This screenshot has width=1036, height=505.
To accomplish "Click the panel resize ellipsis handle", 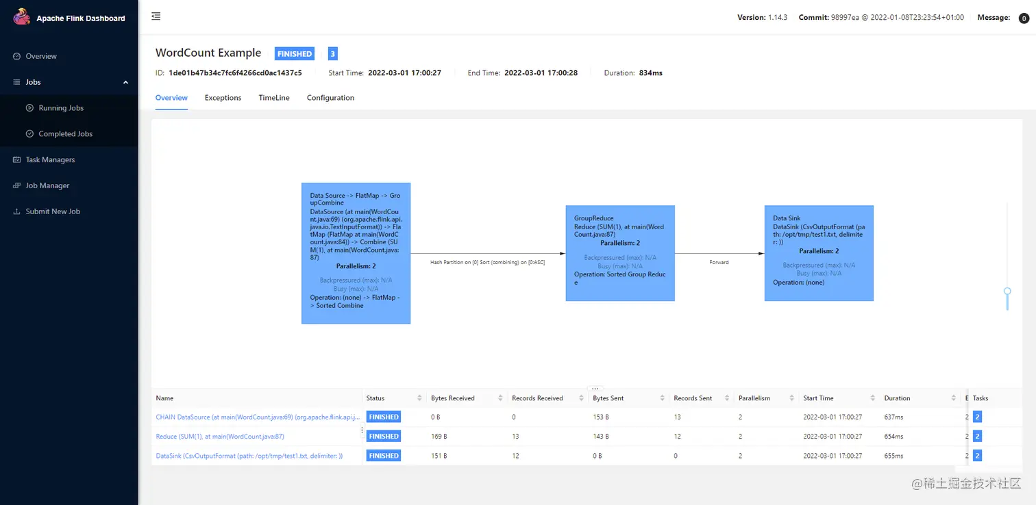I will [x=595, y=388].
